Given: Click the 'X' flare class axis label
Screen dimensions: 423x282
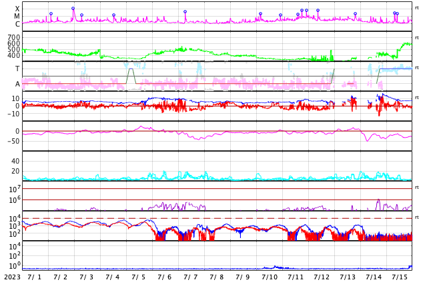Looking at the screenshot, I should click(x=17, y=9).
